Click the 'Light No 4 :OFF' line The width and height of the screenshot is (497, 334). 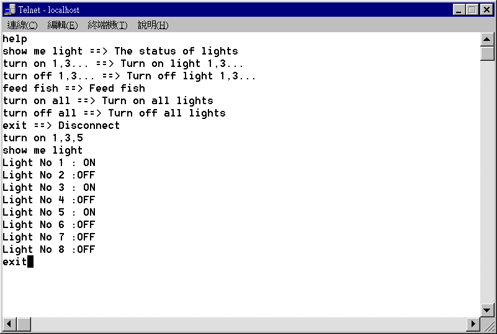point(49,200)
